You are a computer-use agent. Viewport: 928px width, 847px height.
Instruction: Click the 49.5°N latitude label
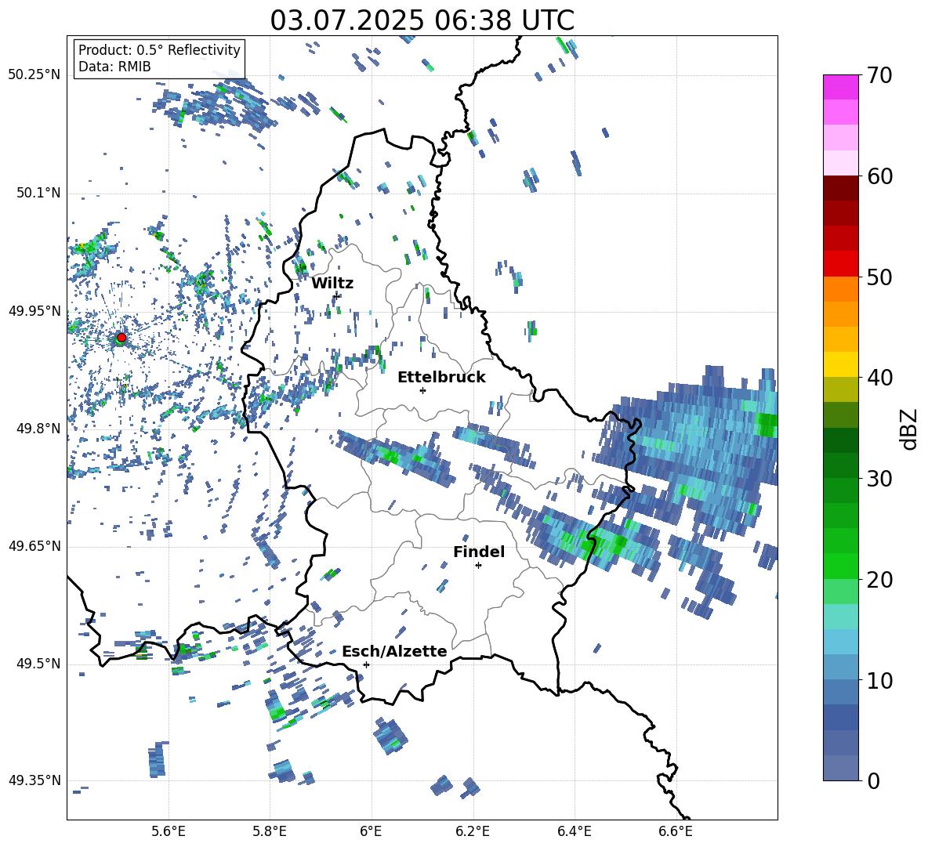[39, 664]
